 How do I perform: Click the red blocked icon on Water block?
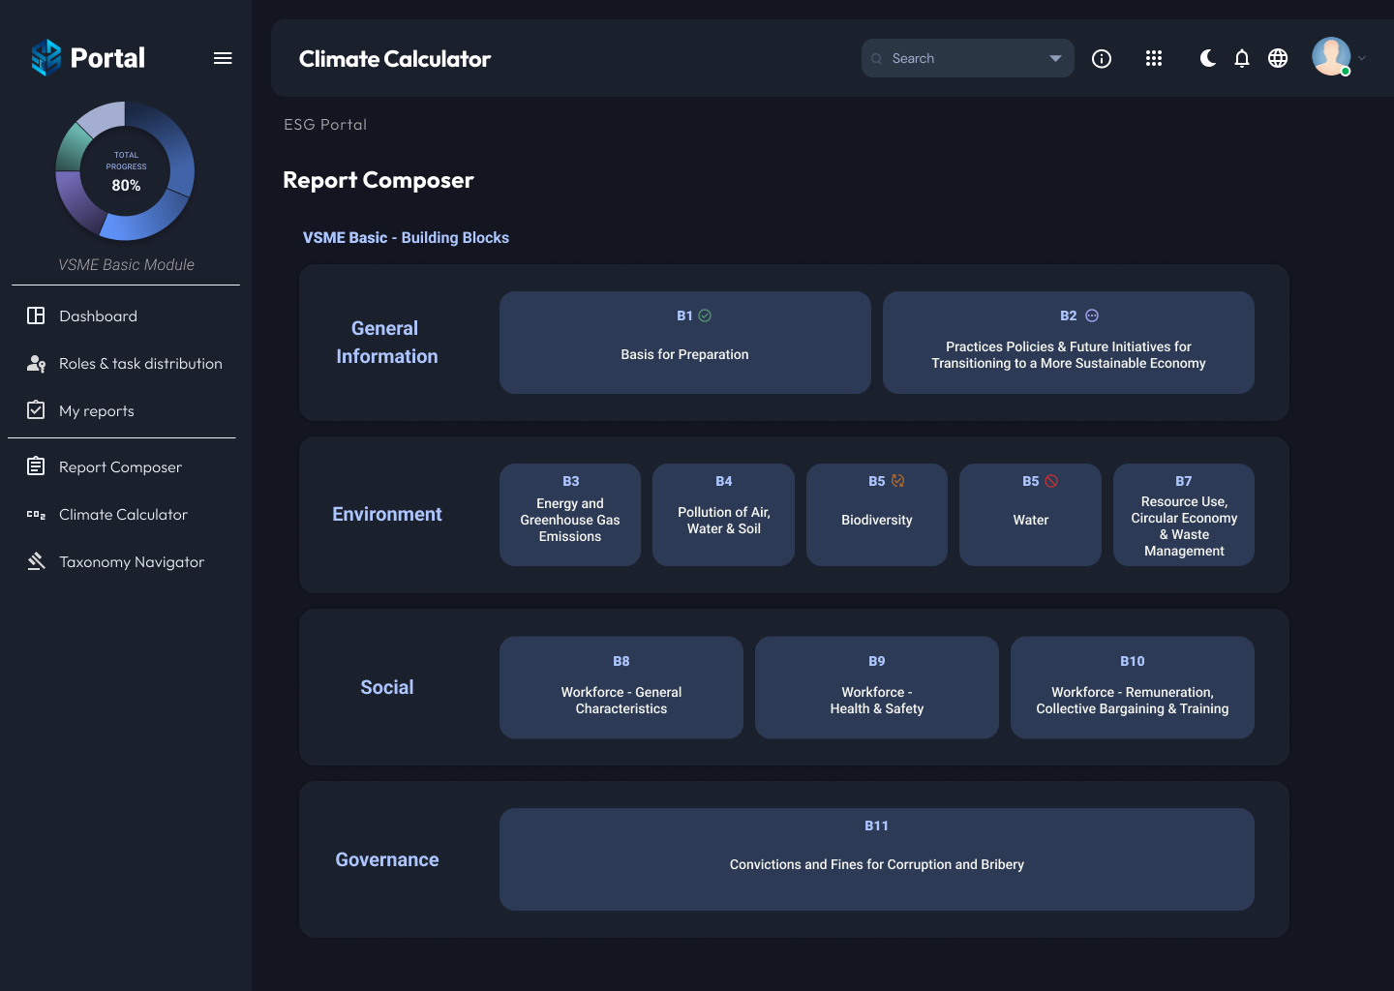coord(1051,481)
